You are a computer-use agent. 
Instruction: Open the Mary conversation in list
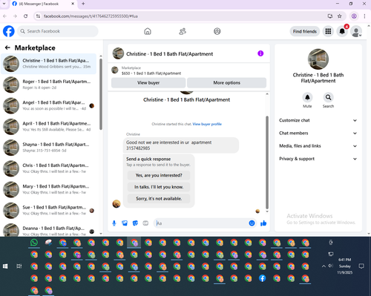point(49,189)
